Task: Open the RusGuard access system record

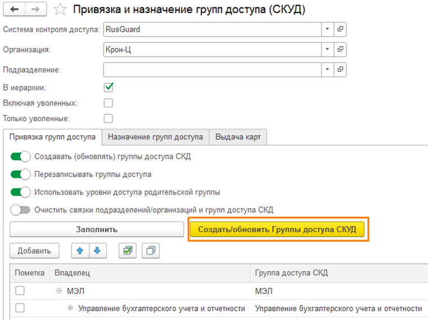Action: (x=340, y=29)
